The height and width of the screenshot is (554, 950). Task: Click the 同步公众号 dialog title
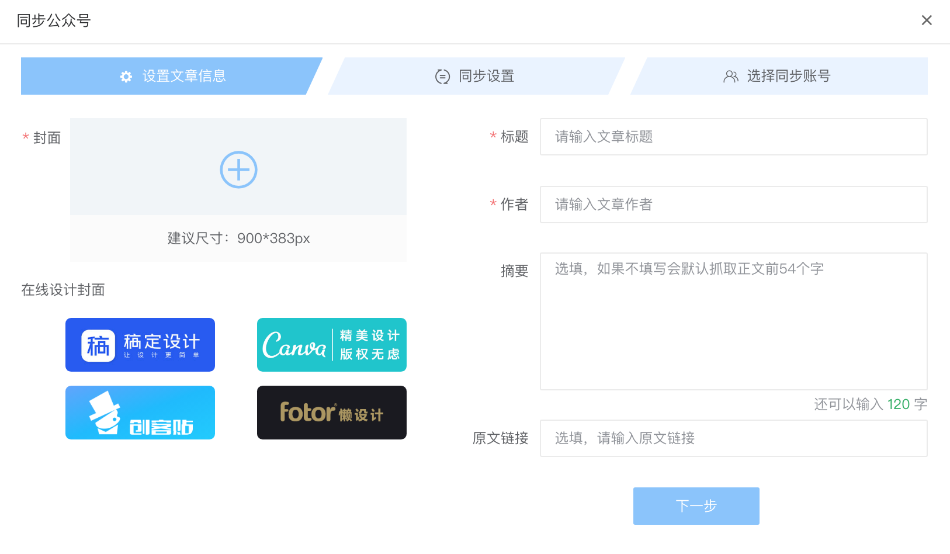click(x=54, y=20)
